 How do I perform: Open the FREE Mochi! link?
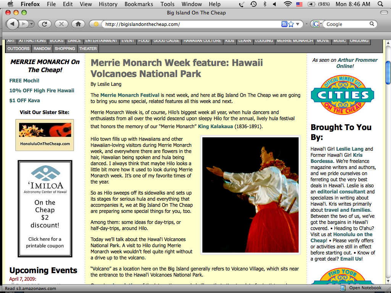coord(24,80)
